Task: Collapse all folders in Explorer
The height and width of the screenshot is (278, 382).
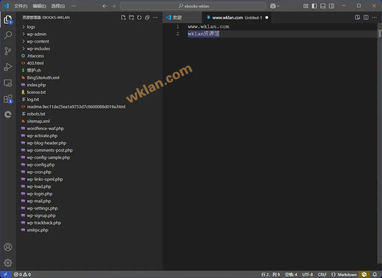Action: (147, 18)
